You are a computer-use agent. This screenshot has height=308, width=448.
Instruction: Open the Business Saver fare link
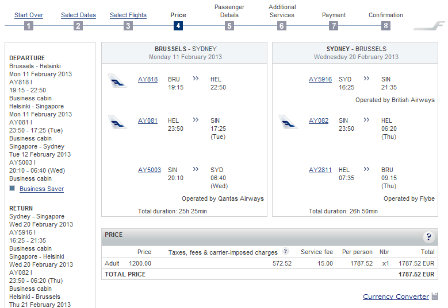tap(41, 189)
